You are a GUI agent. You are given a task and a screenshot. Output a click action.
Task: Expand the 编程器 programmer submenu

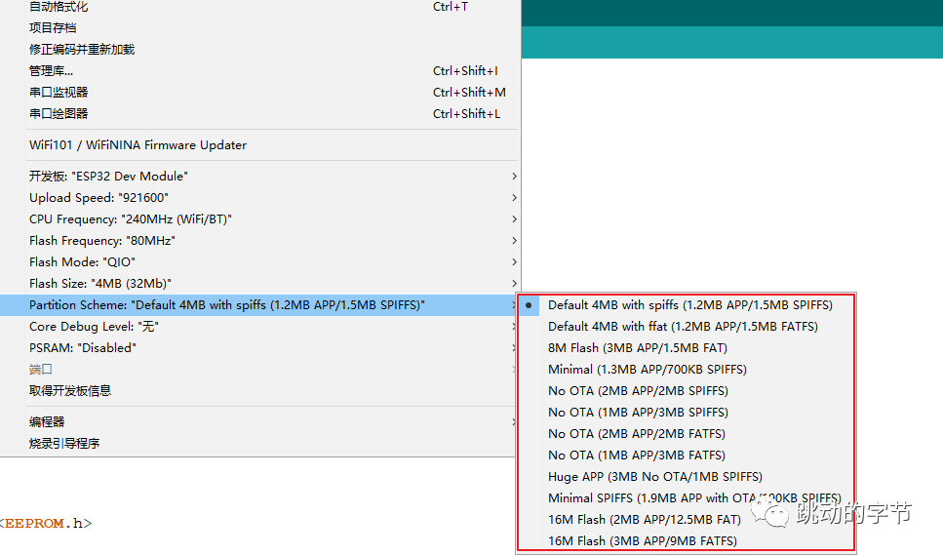point(259,422)
